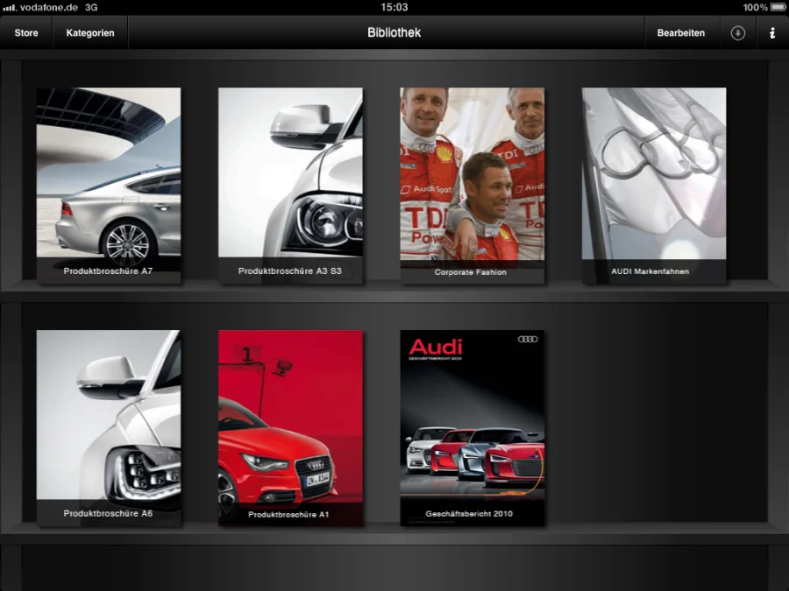Open the Produktbroschüre A7 cover

(x=109, y=175)
